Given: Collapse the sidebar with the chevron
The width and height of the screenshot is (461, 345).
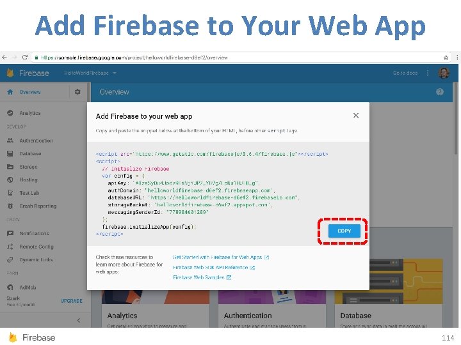Looking at the screenshot, I should [x=79, y=320].
